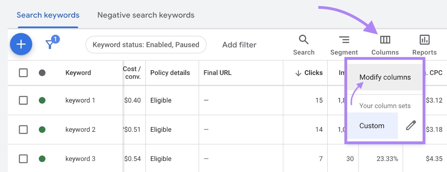Image resolution: width=447 pixels, height=172 pixels.
Task: Click the Final URL cell for keyword 1
Action: click(206, 100)
